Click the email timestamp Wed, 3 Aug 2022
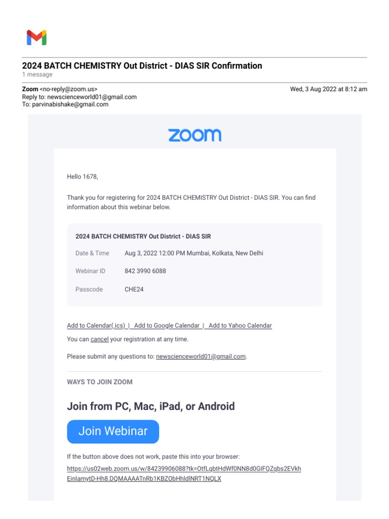This screenshot has width=389, height=519. click(x=328, y=89)
